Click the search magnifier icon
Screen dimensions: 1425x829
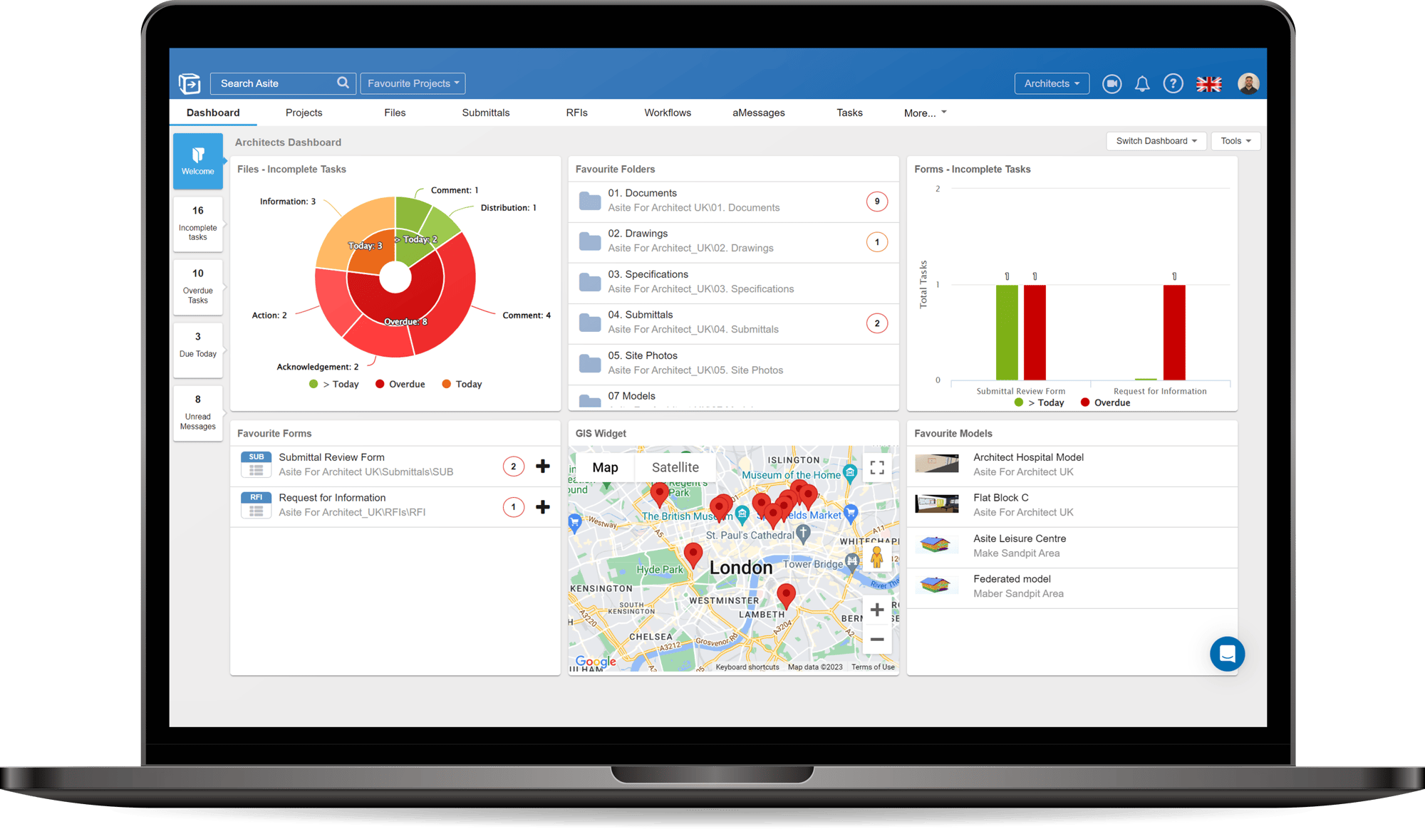[x=343, y=83]
